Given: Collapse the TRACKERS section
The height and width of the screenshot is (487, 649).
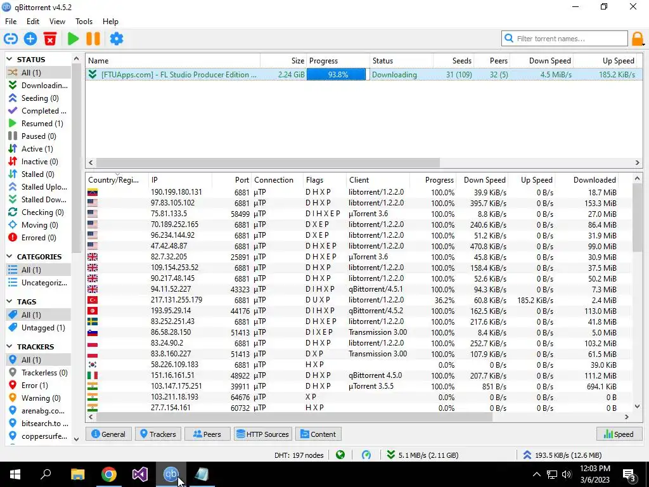Looking at the screenshot, I should pyautogui.click(x=10, y=347).
